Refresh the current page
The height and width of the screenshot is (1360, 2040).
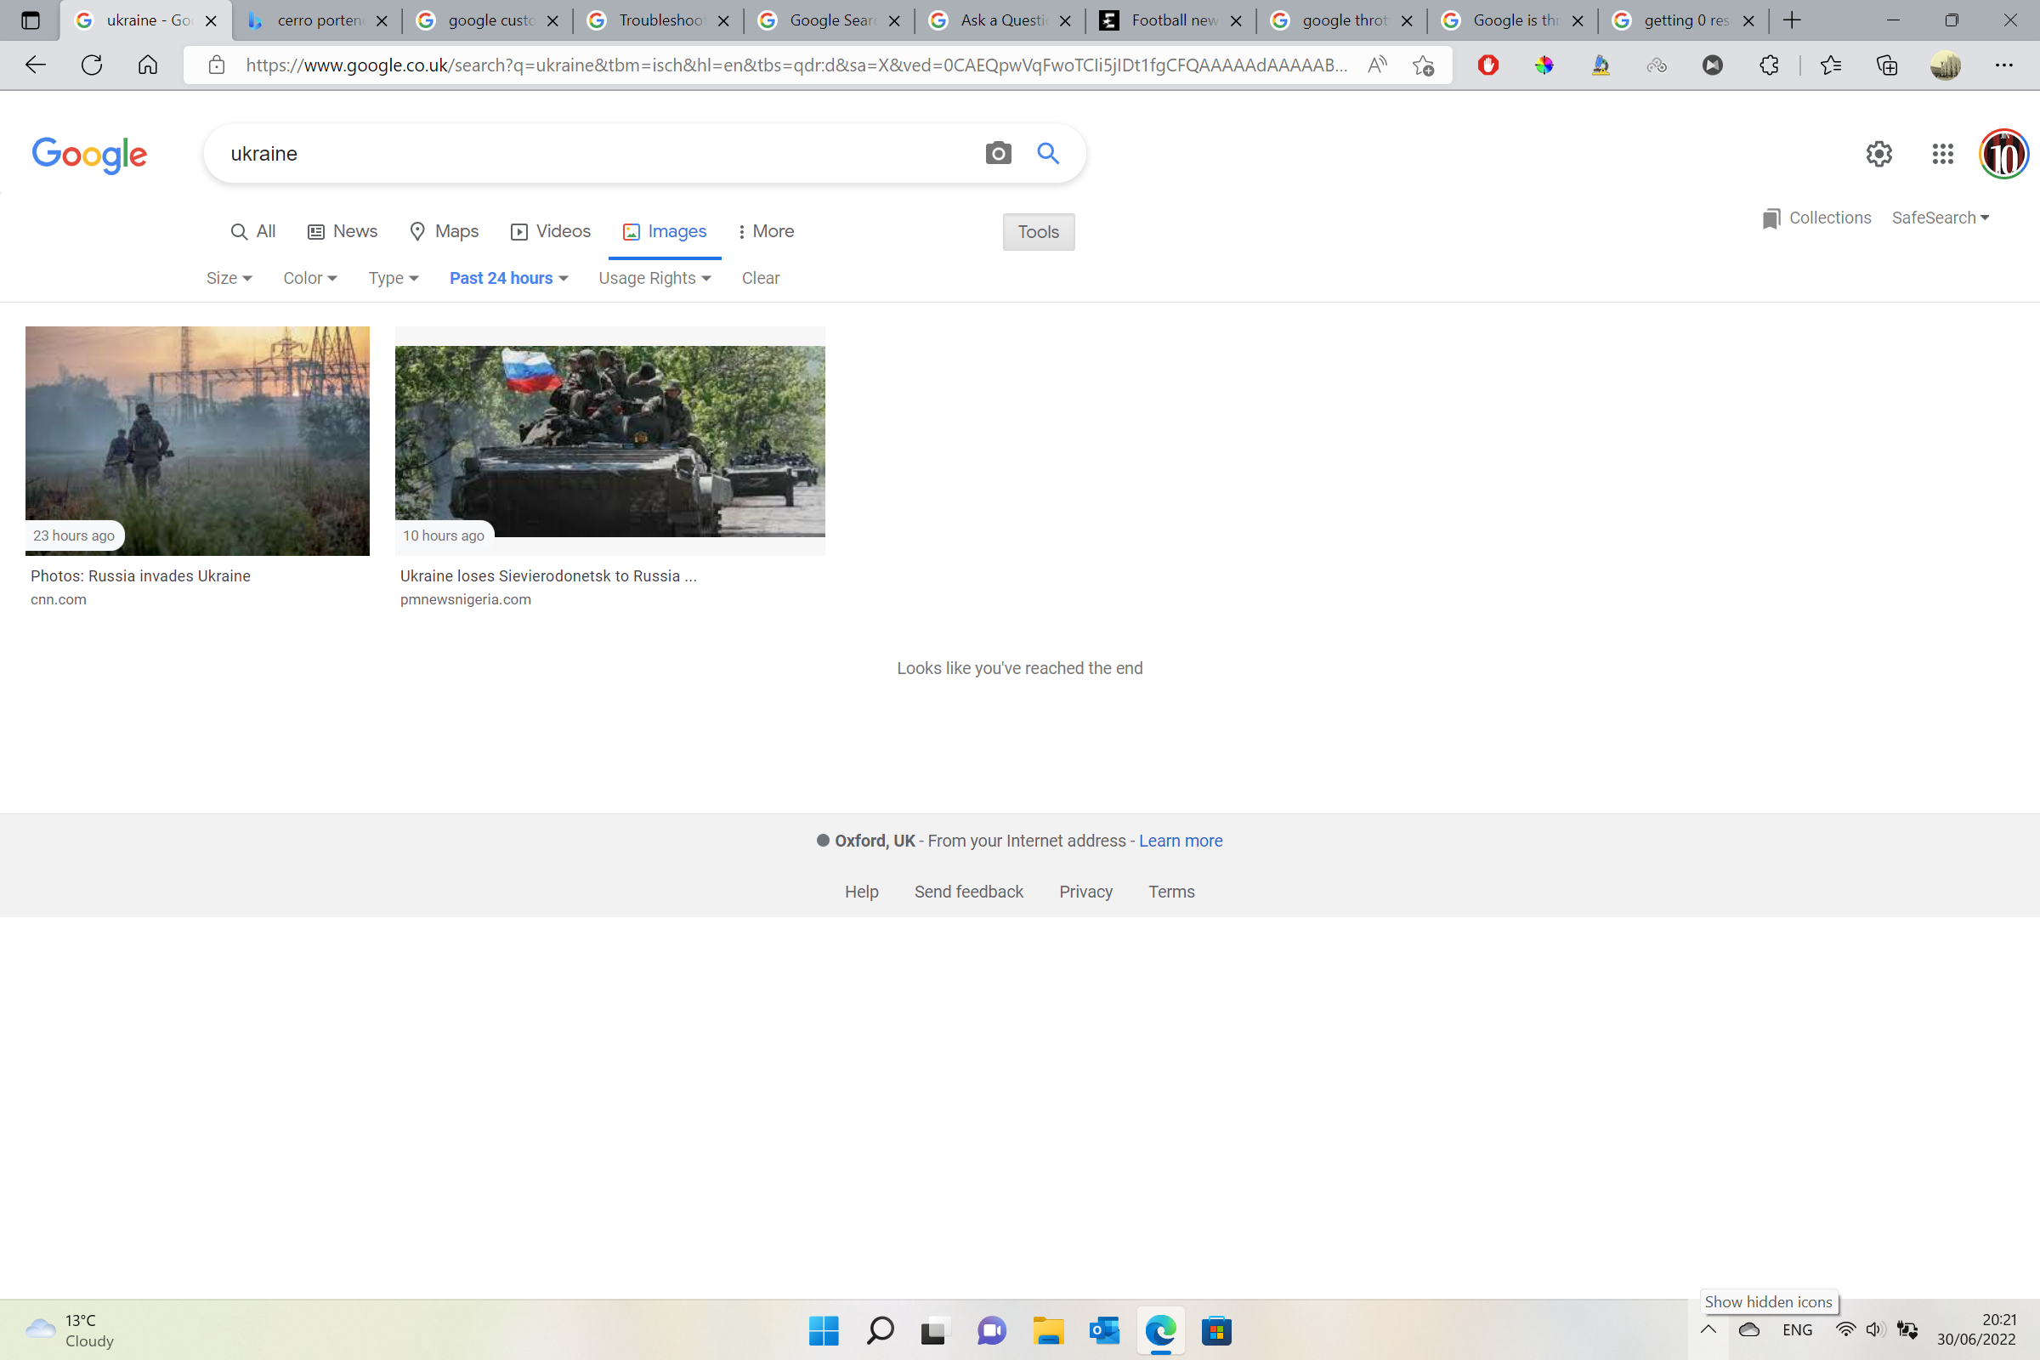click(92, 65)
